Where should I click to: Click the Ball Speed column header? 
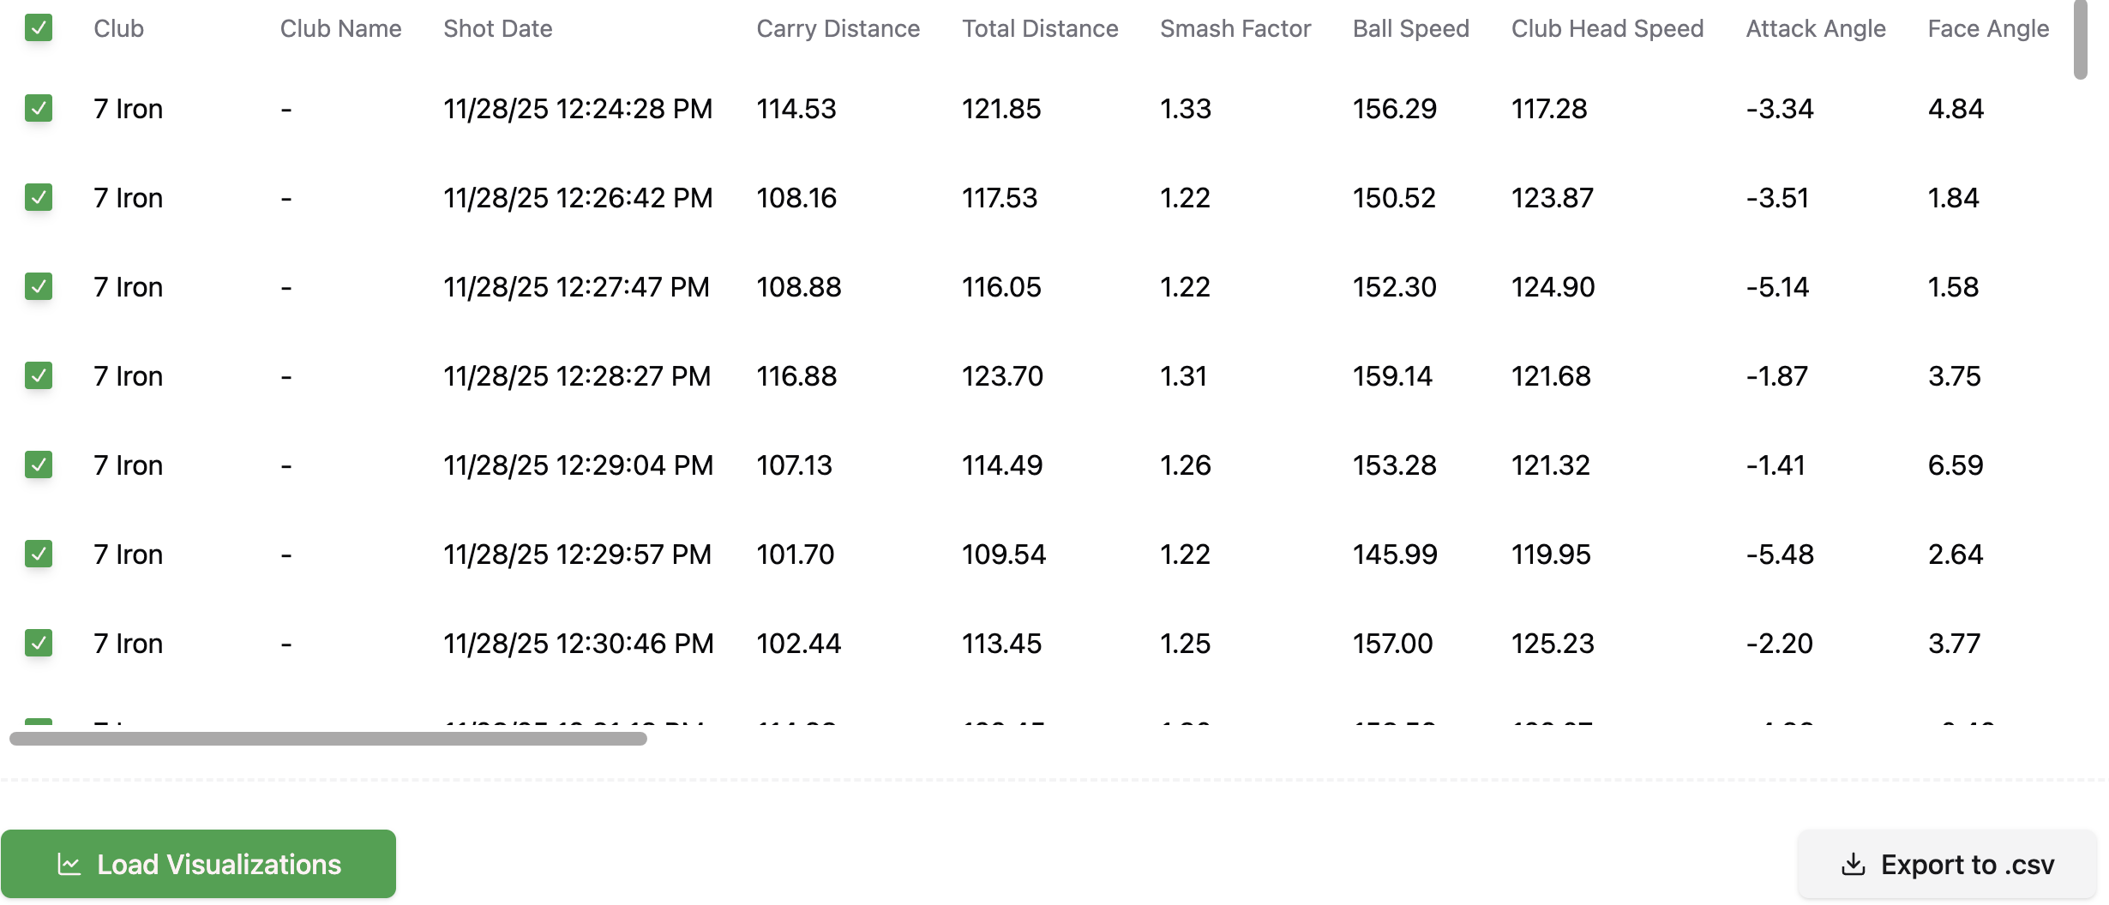1410,29
